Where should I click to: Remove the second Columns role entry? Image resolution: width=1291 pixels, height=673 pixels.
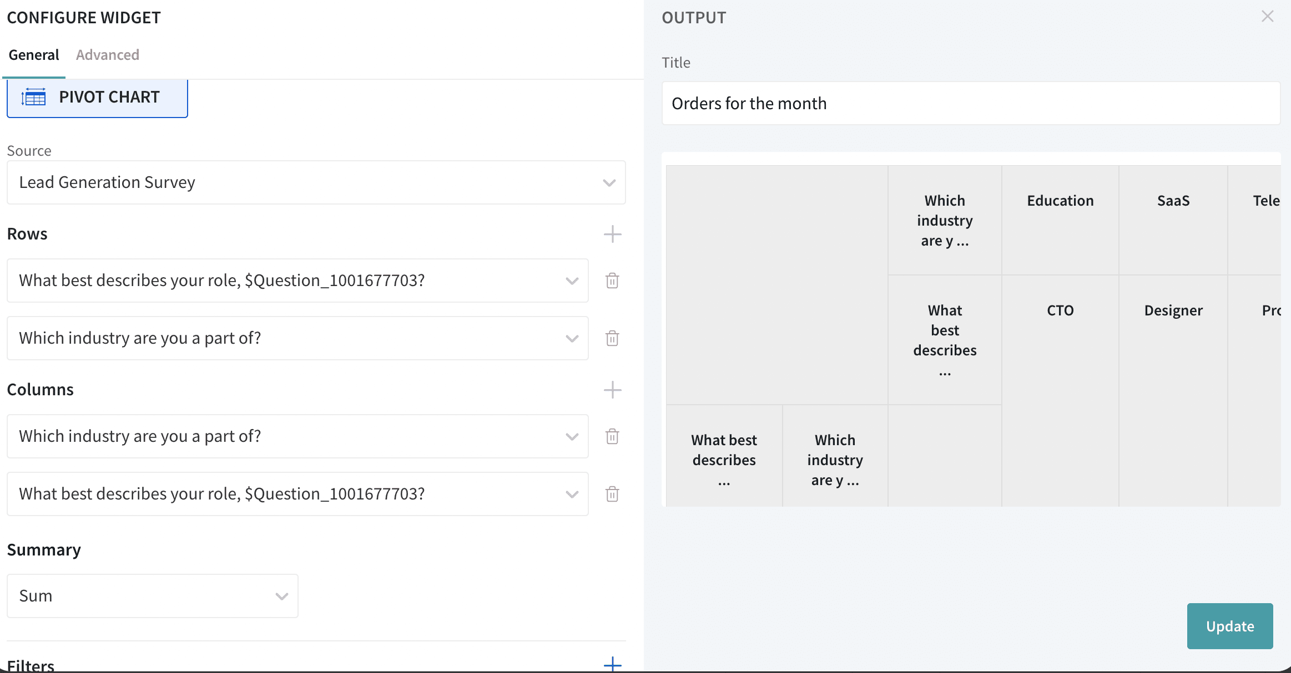click(612, 494)
